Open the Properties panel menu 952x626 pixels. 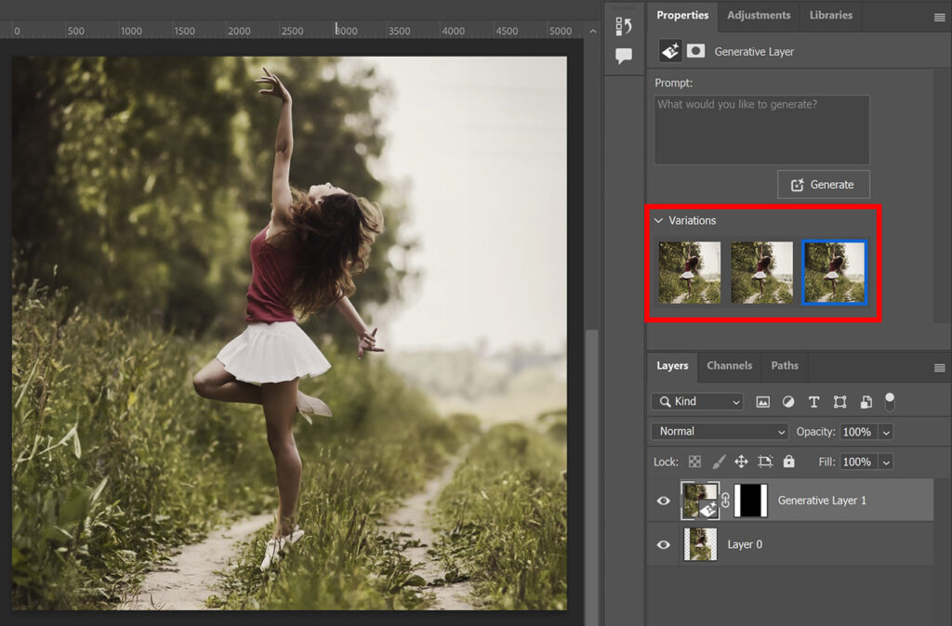tap(939, 18)
